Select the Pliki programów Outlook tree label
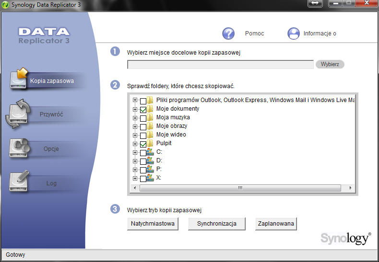This screenshot has width=379, height=262. (x=255, y=100)
